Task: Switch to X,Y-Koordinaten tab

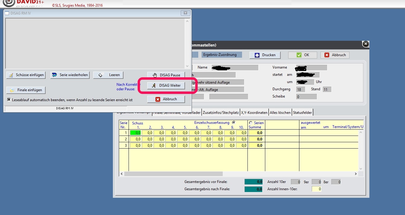Action: point(254,113)
